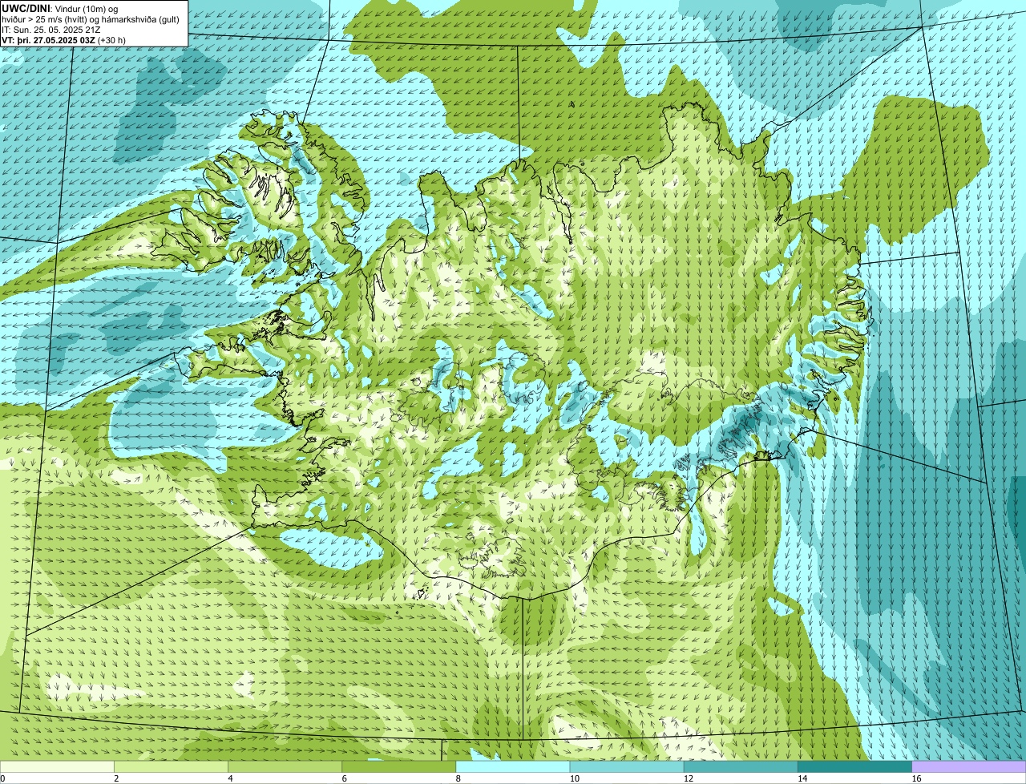Click the legend scale label "16"
1026x784 pixels.
915,778
